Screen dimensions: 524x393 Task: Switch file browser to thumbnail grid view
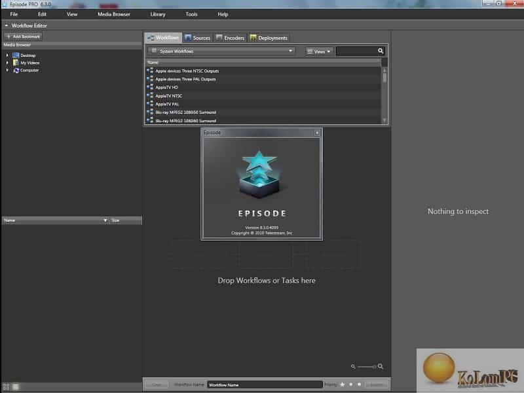coord(7,387)
